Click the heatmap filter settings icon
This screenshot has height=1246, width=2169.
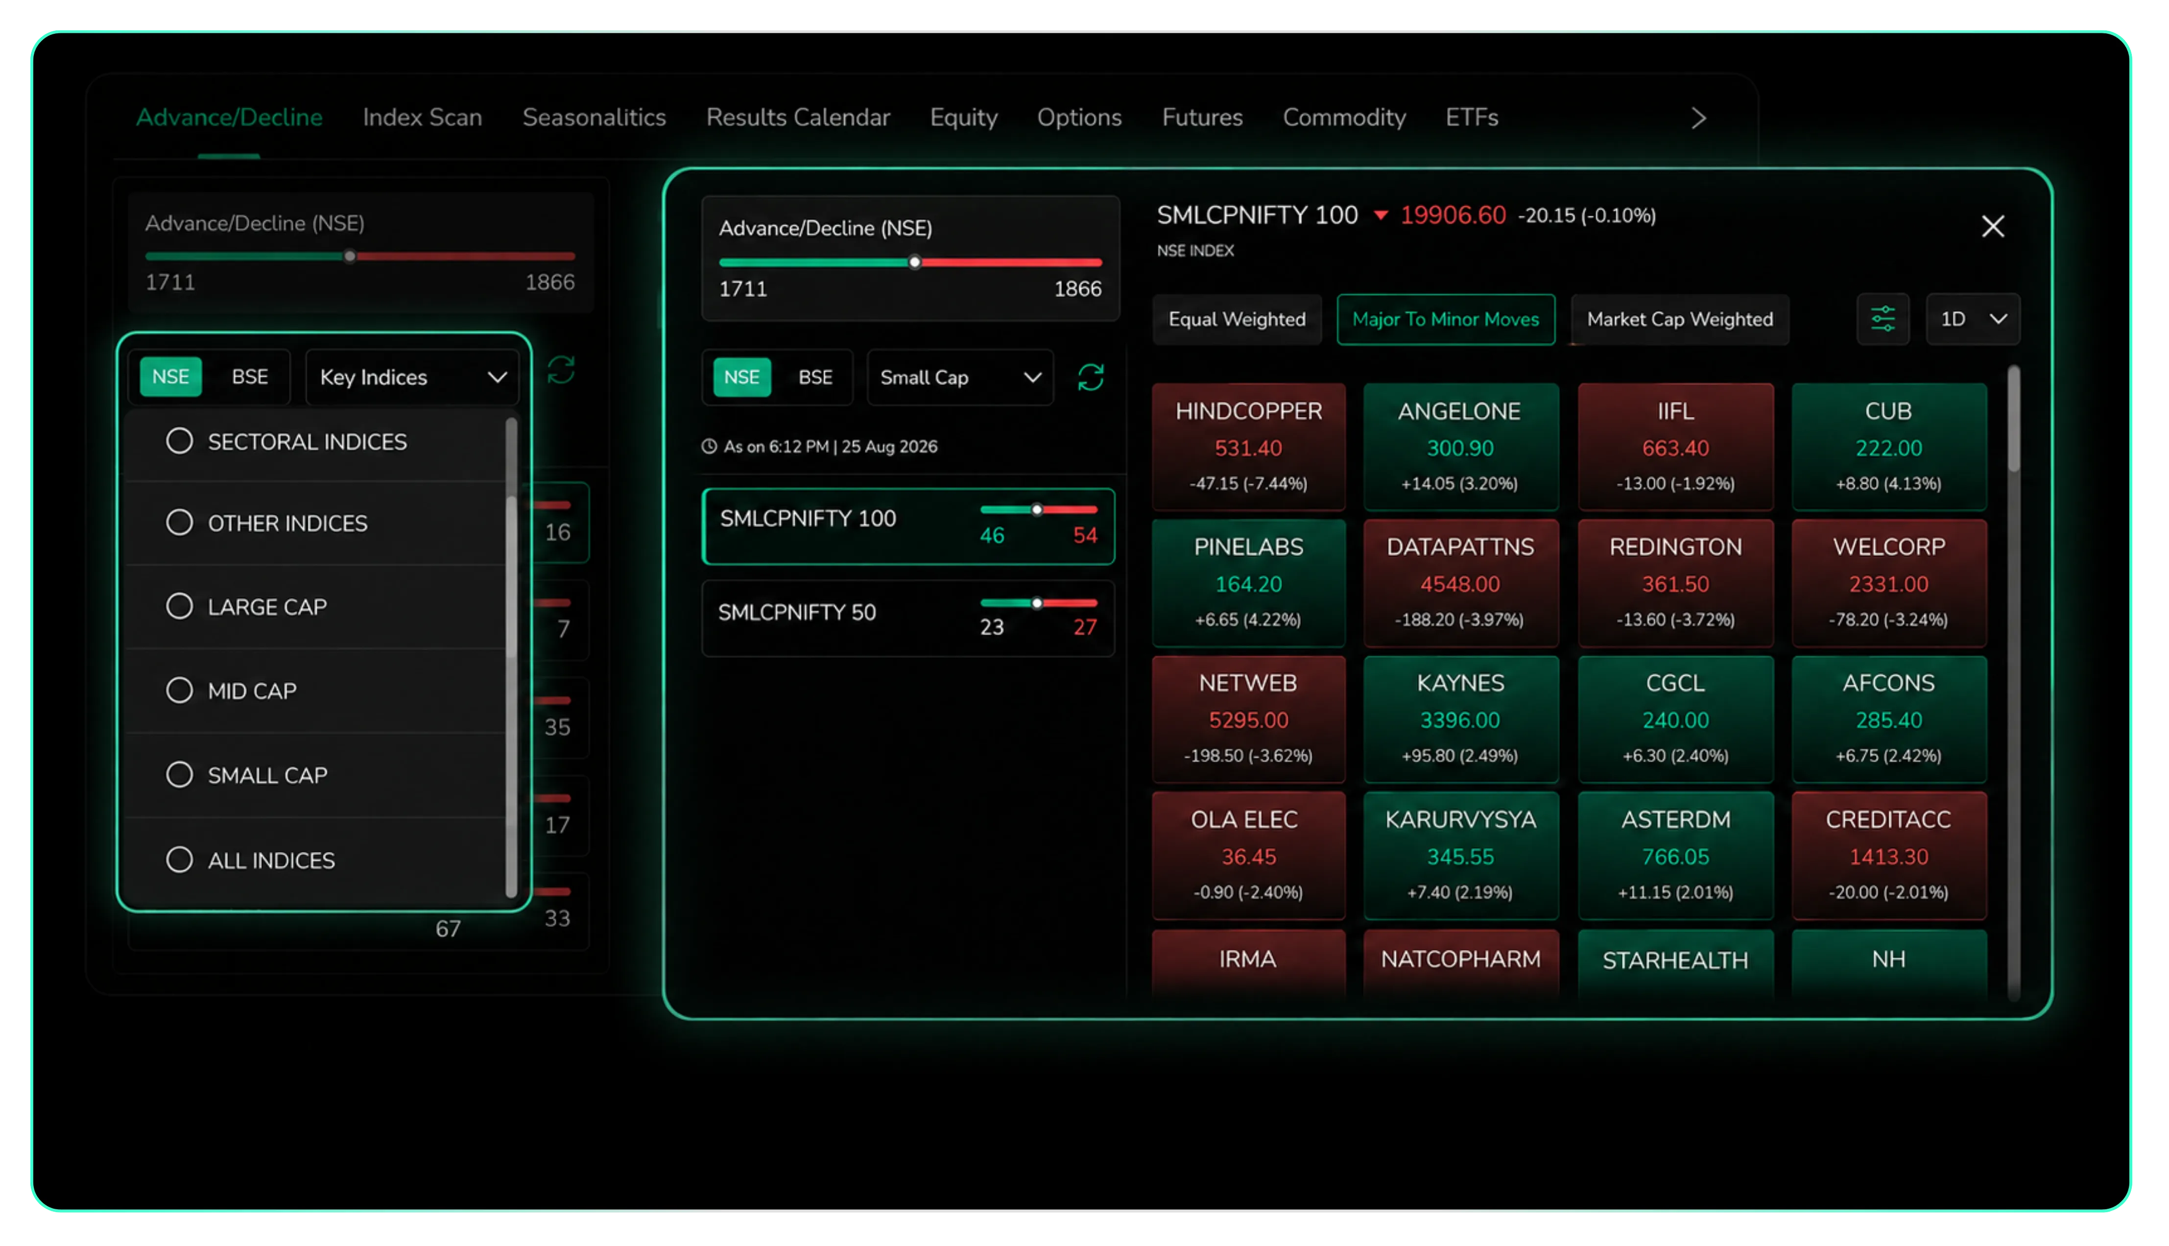click(1883, 319)
